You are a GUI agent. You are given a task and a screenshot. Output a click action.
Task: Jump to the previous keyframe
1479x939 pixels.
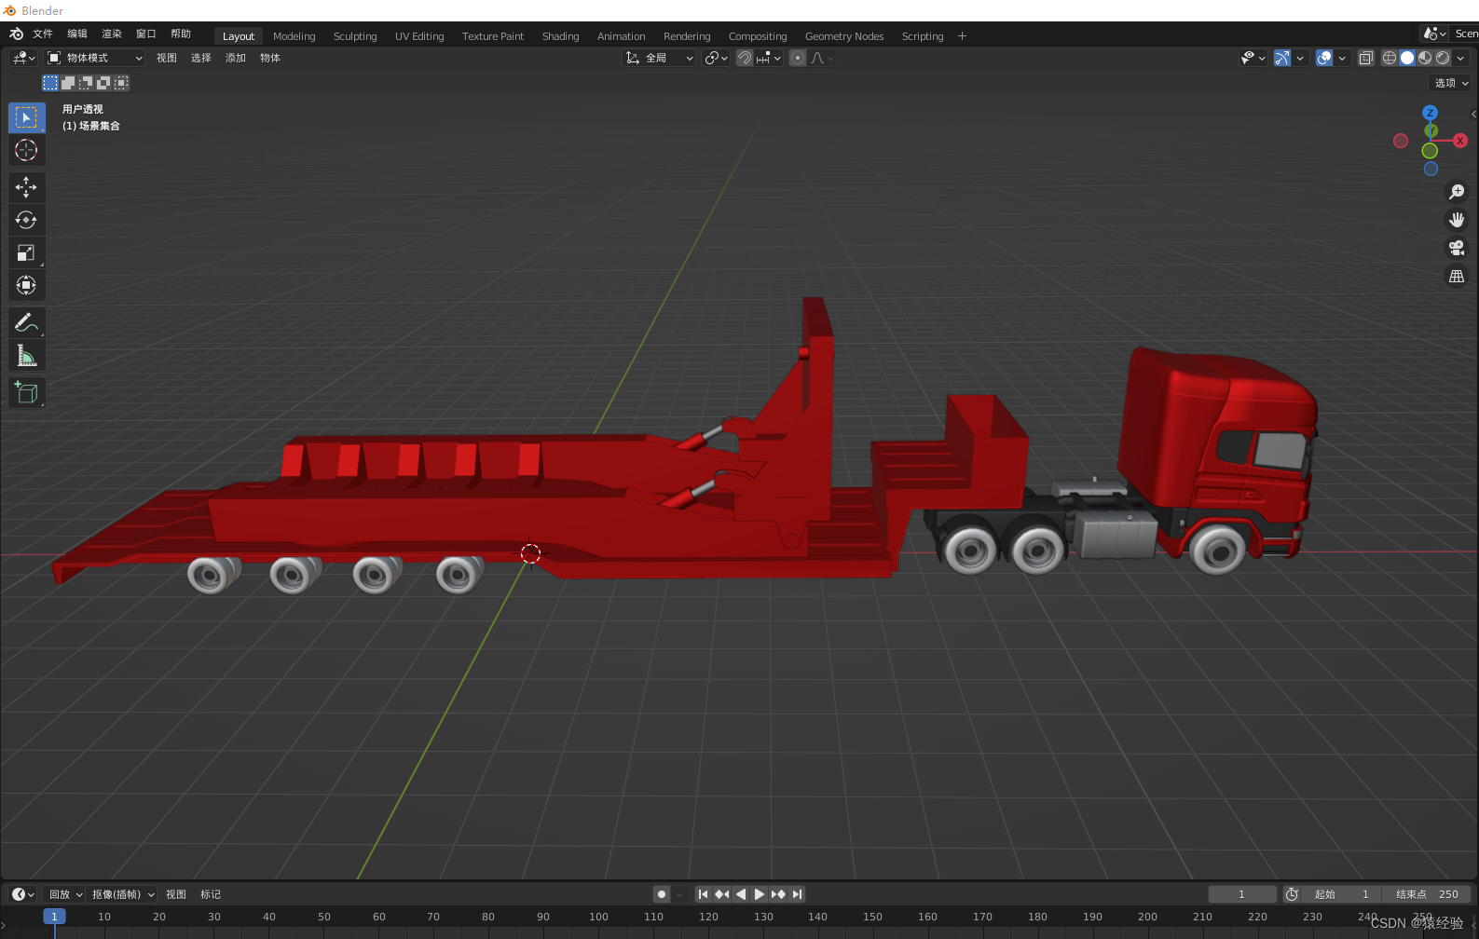(722, 894)
